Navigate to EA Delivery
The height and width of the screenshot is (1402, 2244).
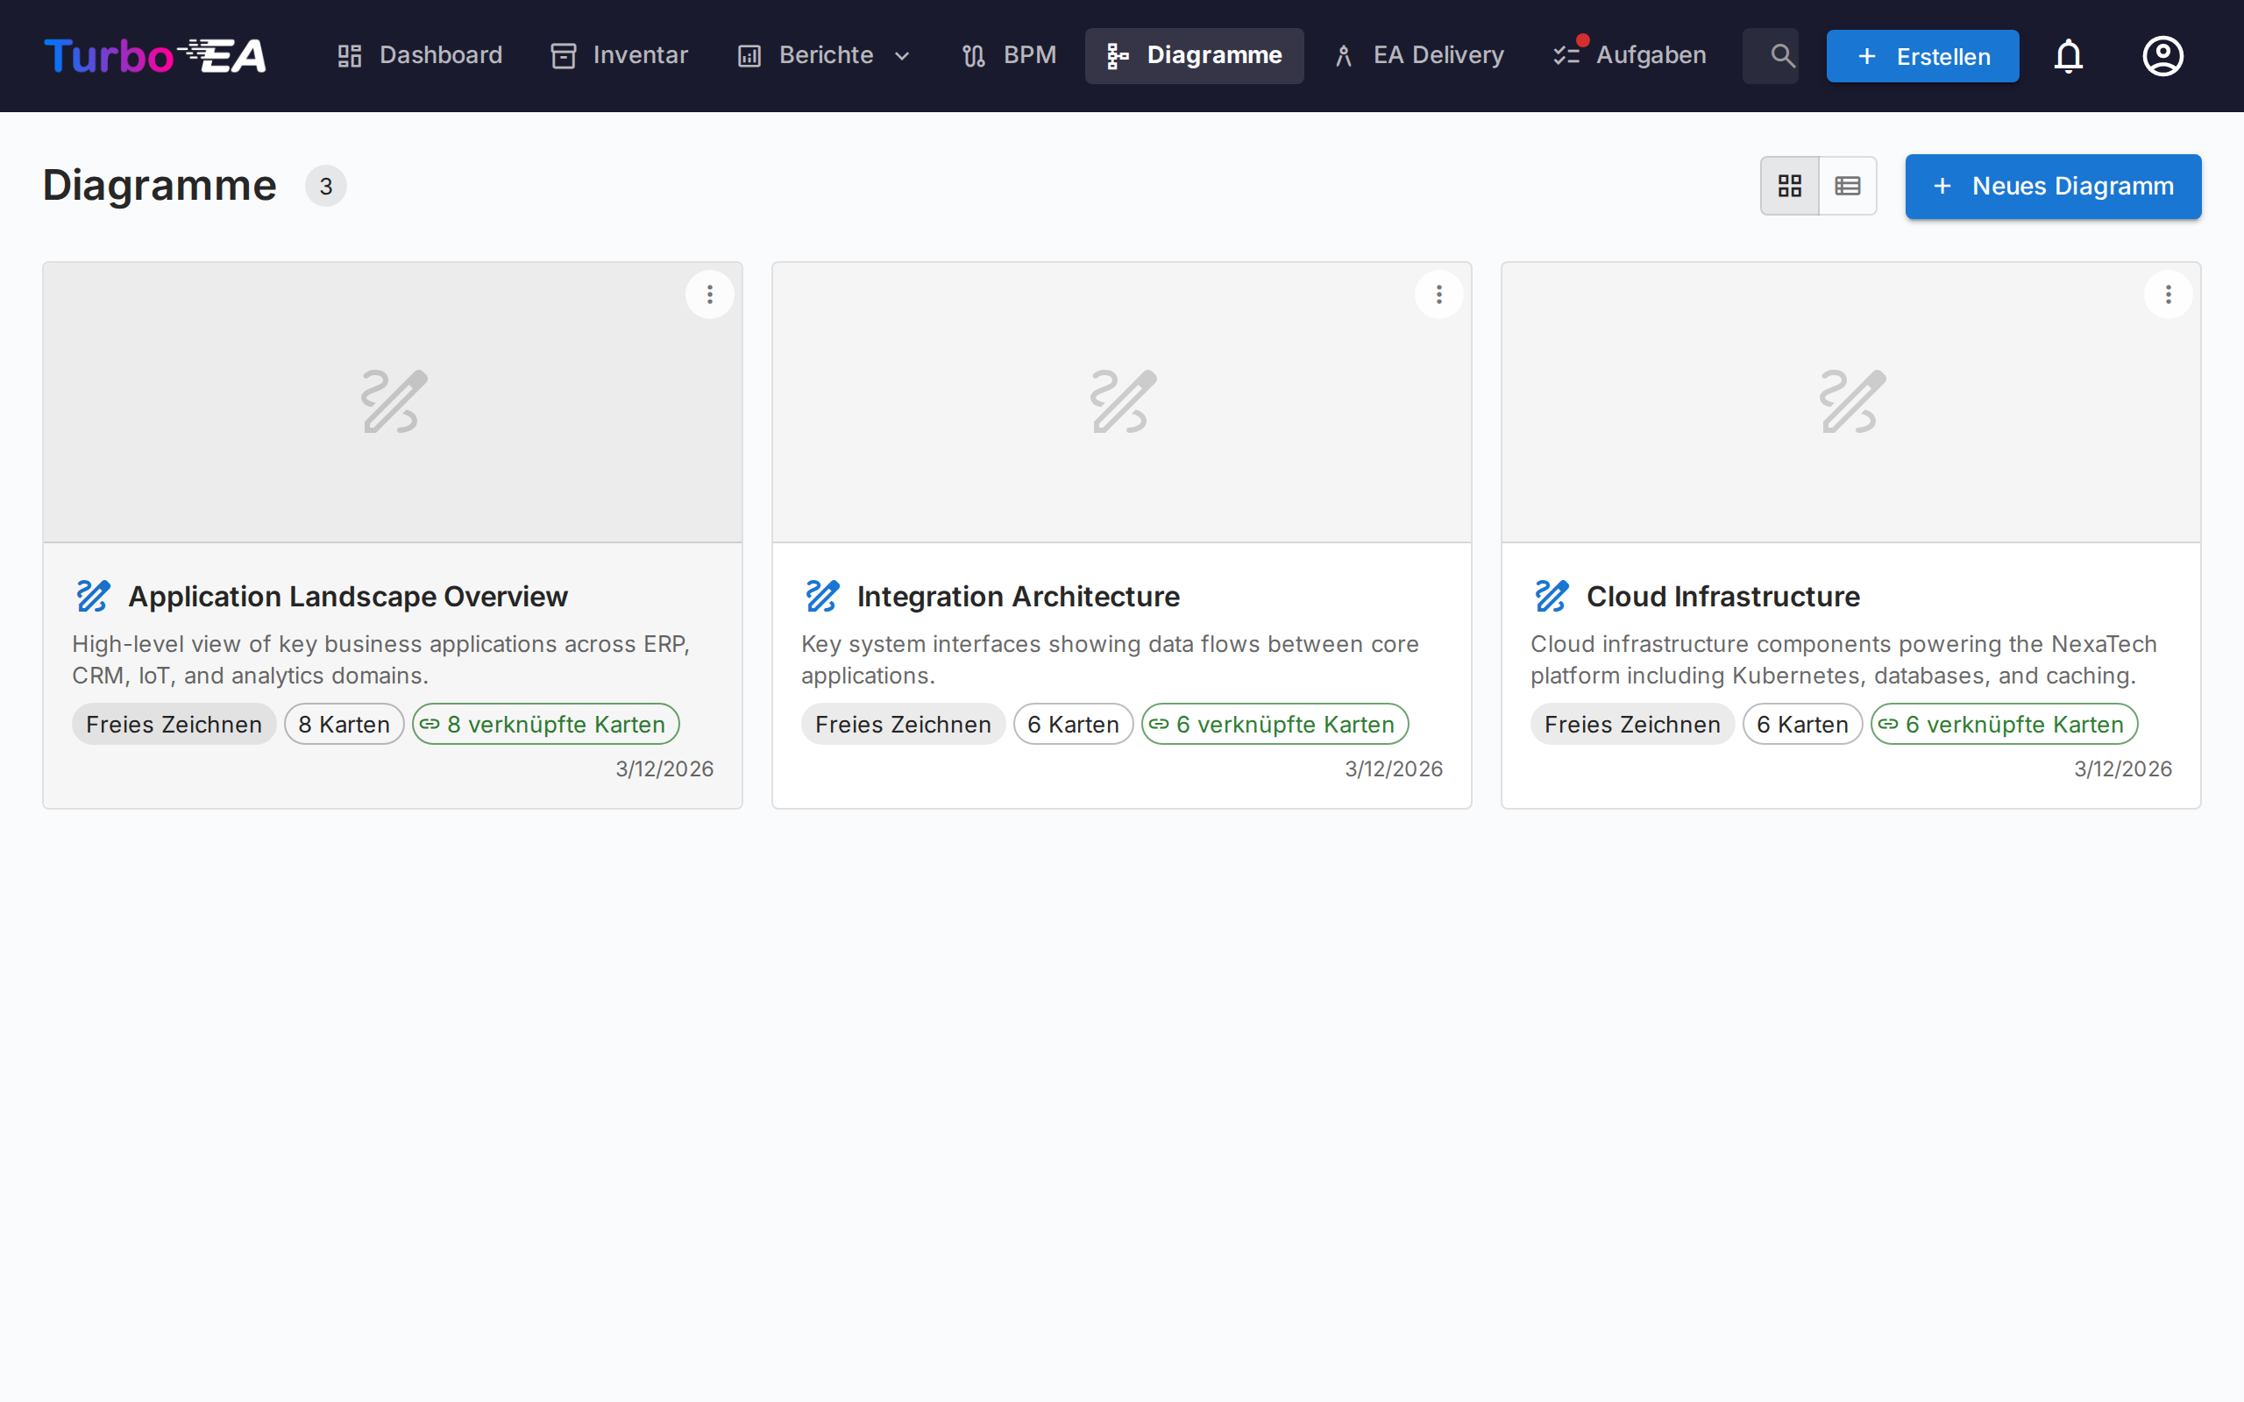point(1419,55)
